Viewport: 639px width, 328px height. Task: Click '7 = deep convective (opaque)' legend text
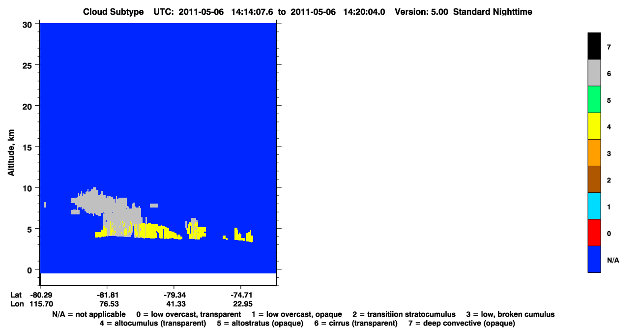click(462, 323)
